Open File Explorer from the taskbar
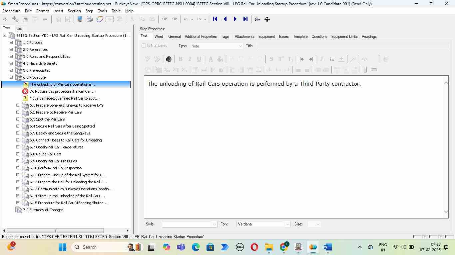 tap(269, 247)
